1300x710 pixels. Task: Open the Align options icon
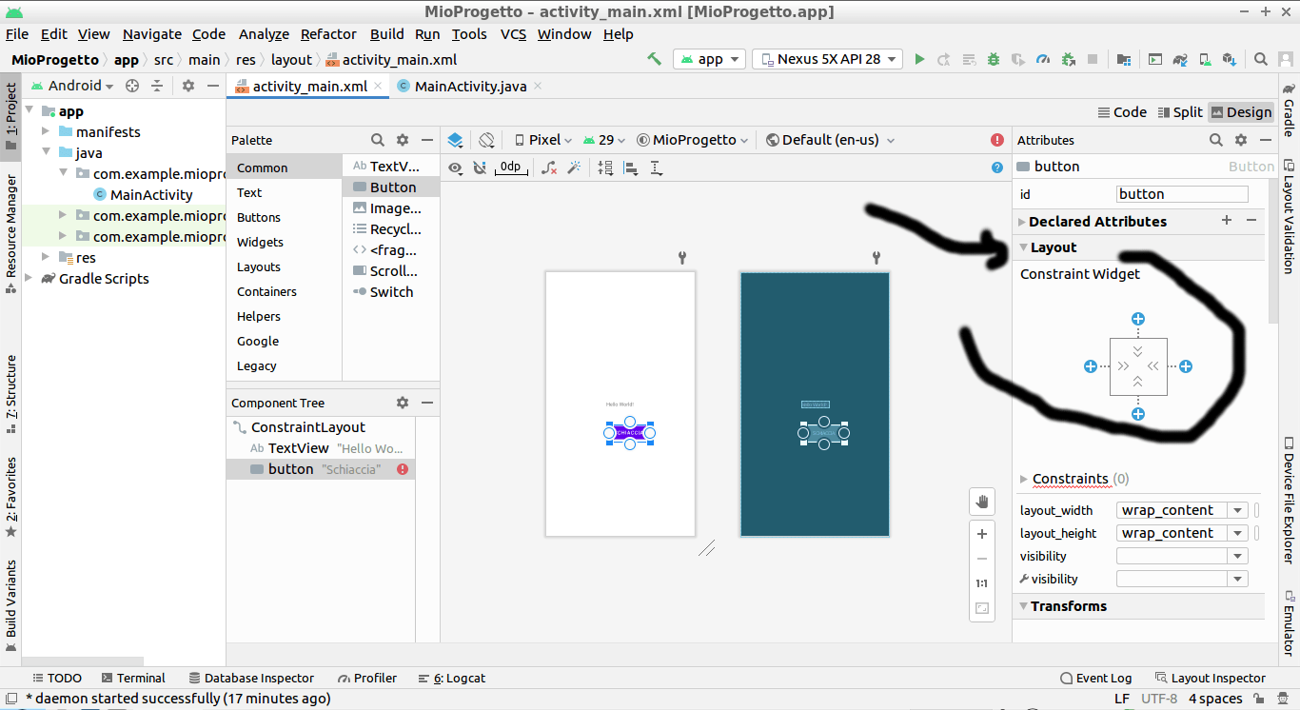click(630, 168)
